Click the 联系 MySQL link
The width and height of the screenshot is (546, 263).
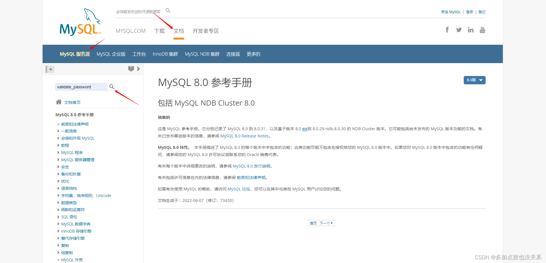tap(451, 12)
